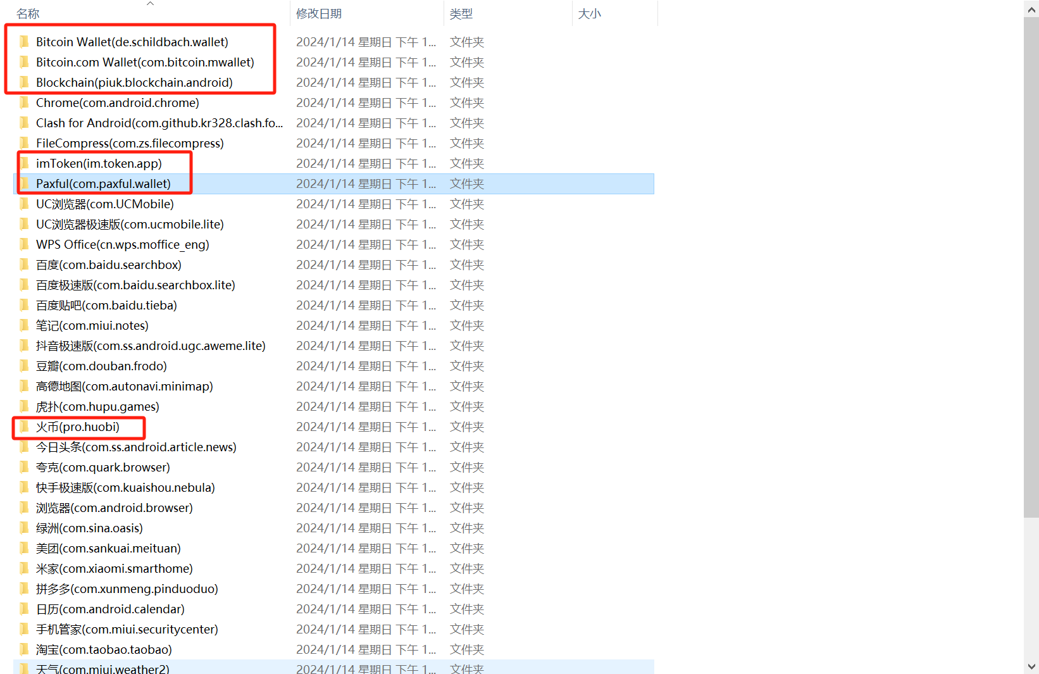Click folder icon of 百度极速版
1039x674 pixels.
coord(24,285)
